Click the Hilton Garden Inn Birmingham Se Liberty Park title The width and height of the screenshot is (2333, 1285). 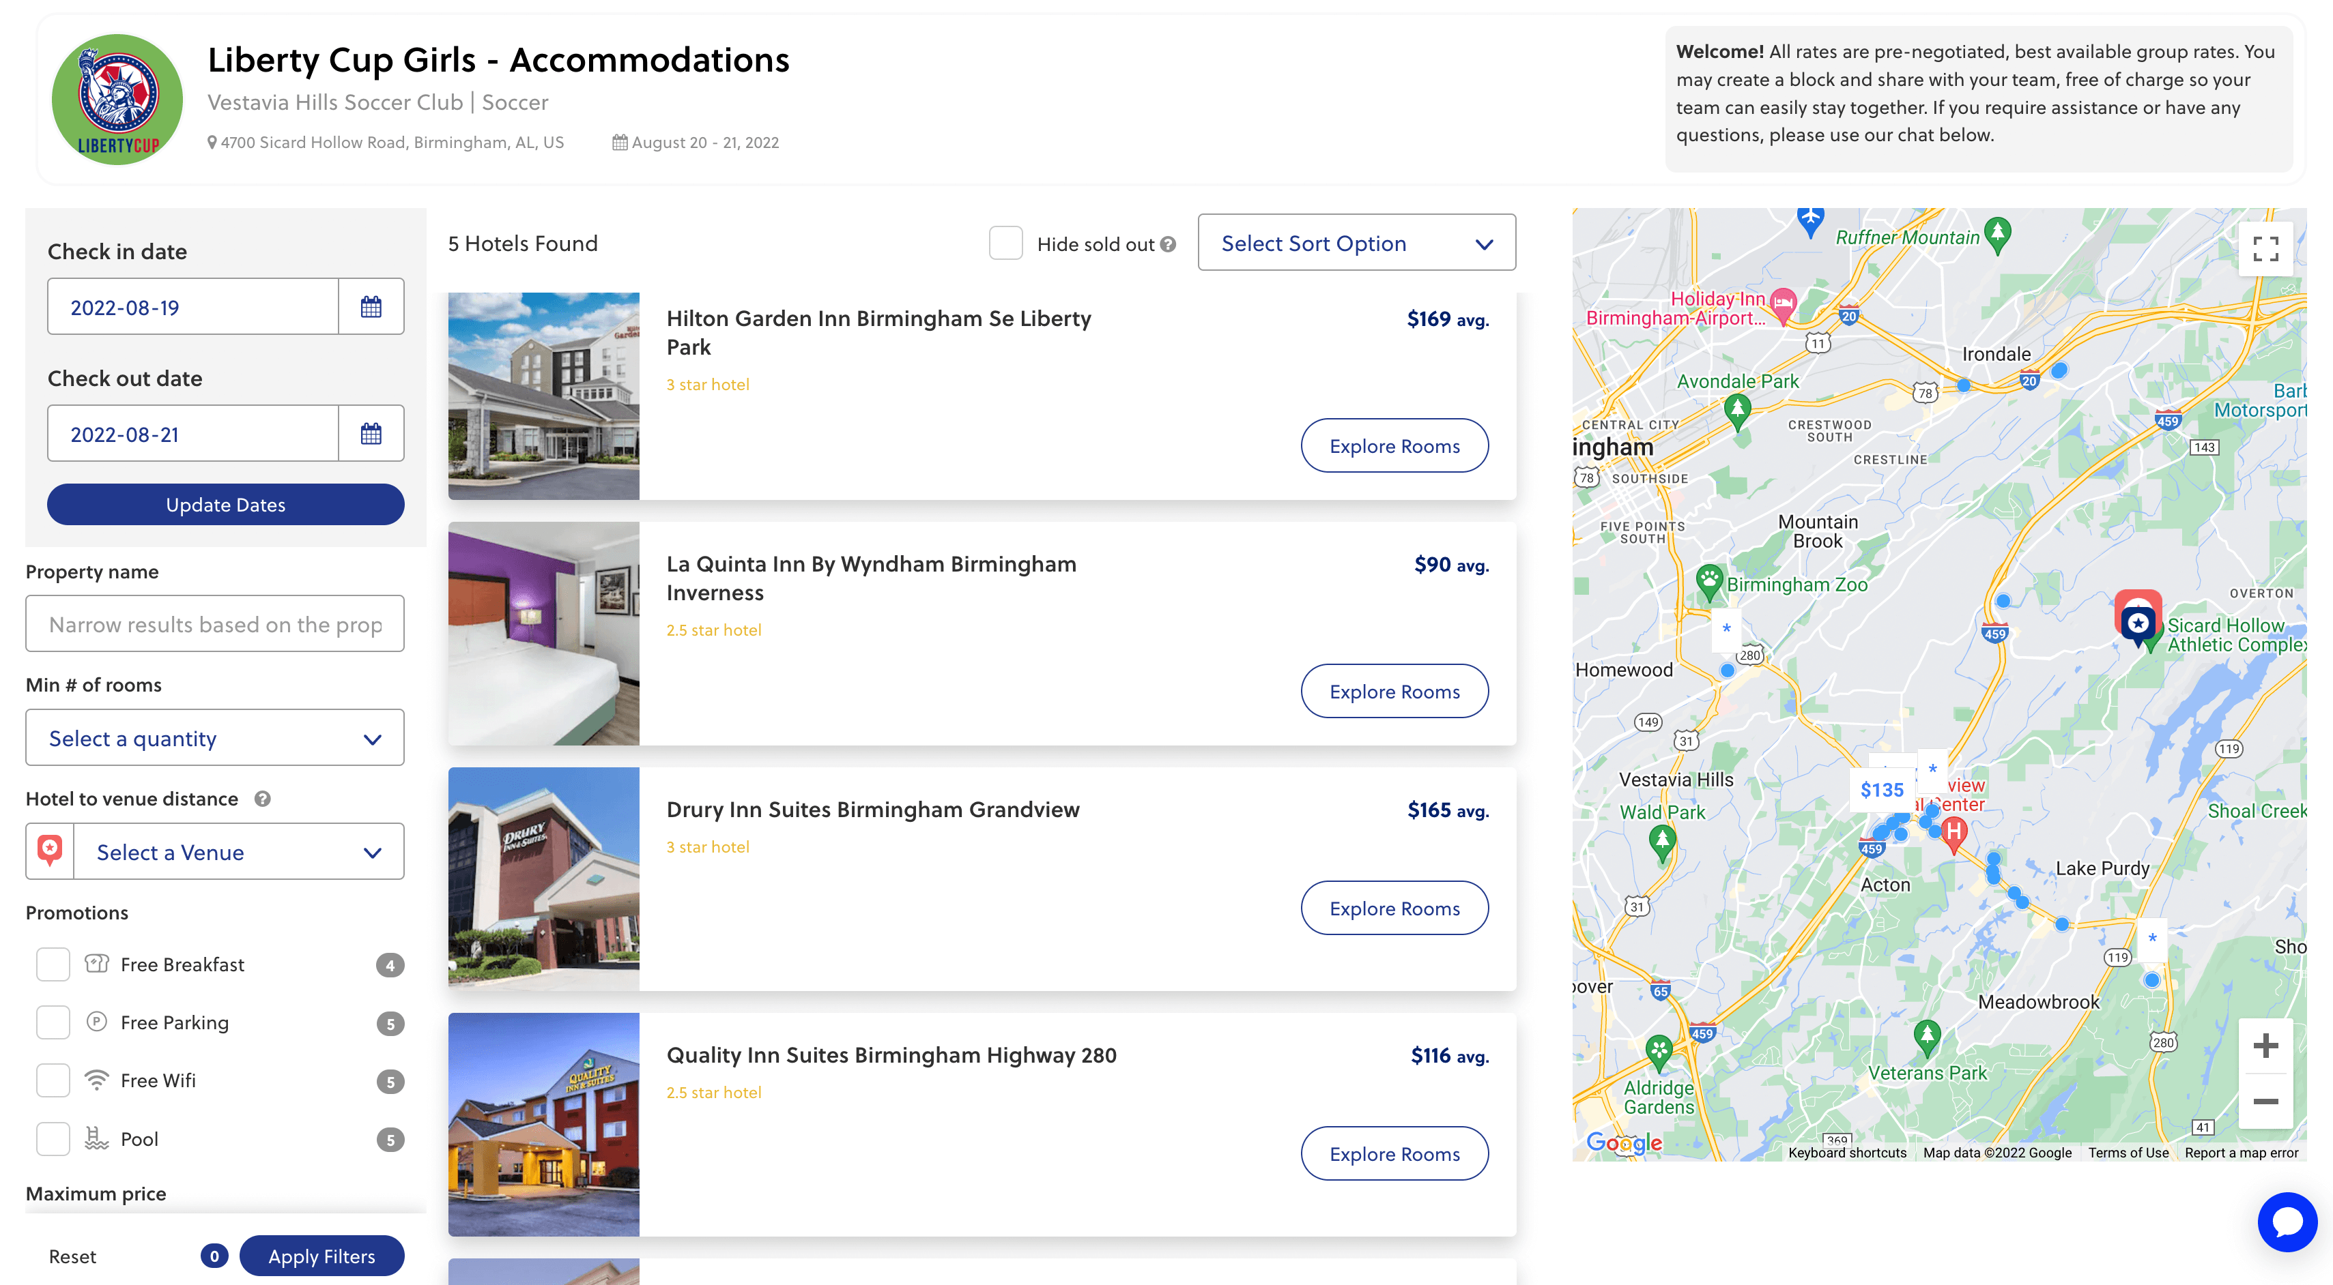click(x=878, y=332)
